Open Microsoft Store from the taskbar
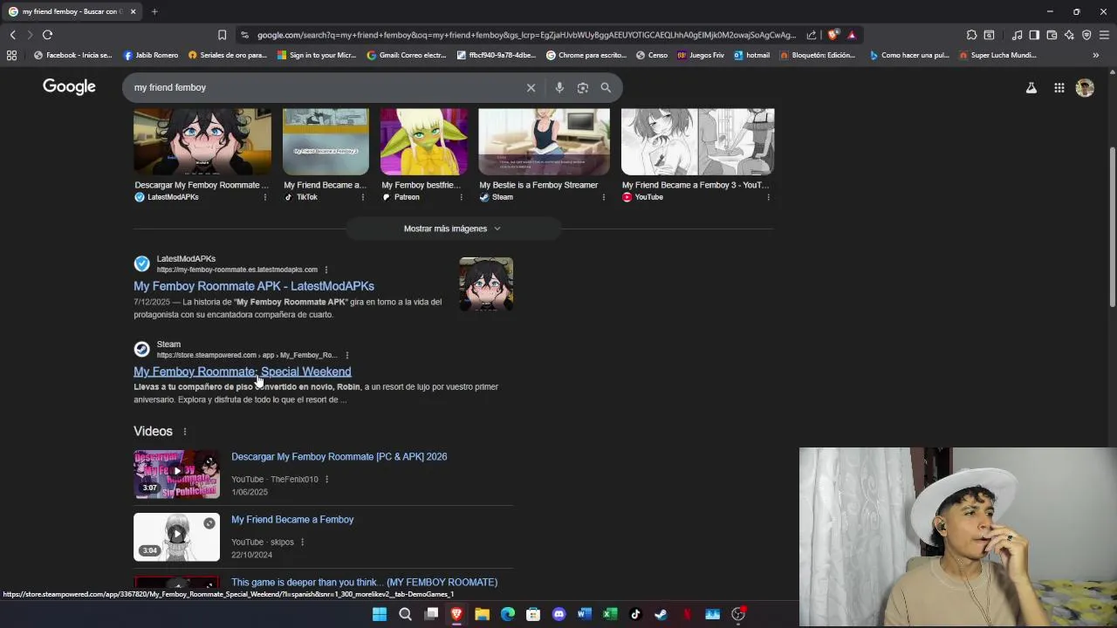This screenshot has height=628, width=1117. 533,614
